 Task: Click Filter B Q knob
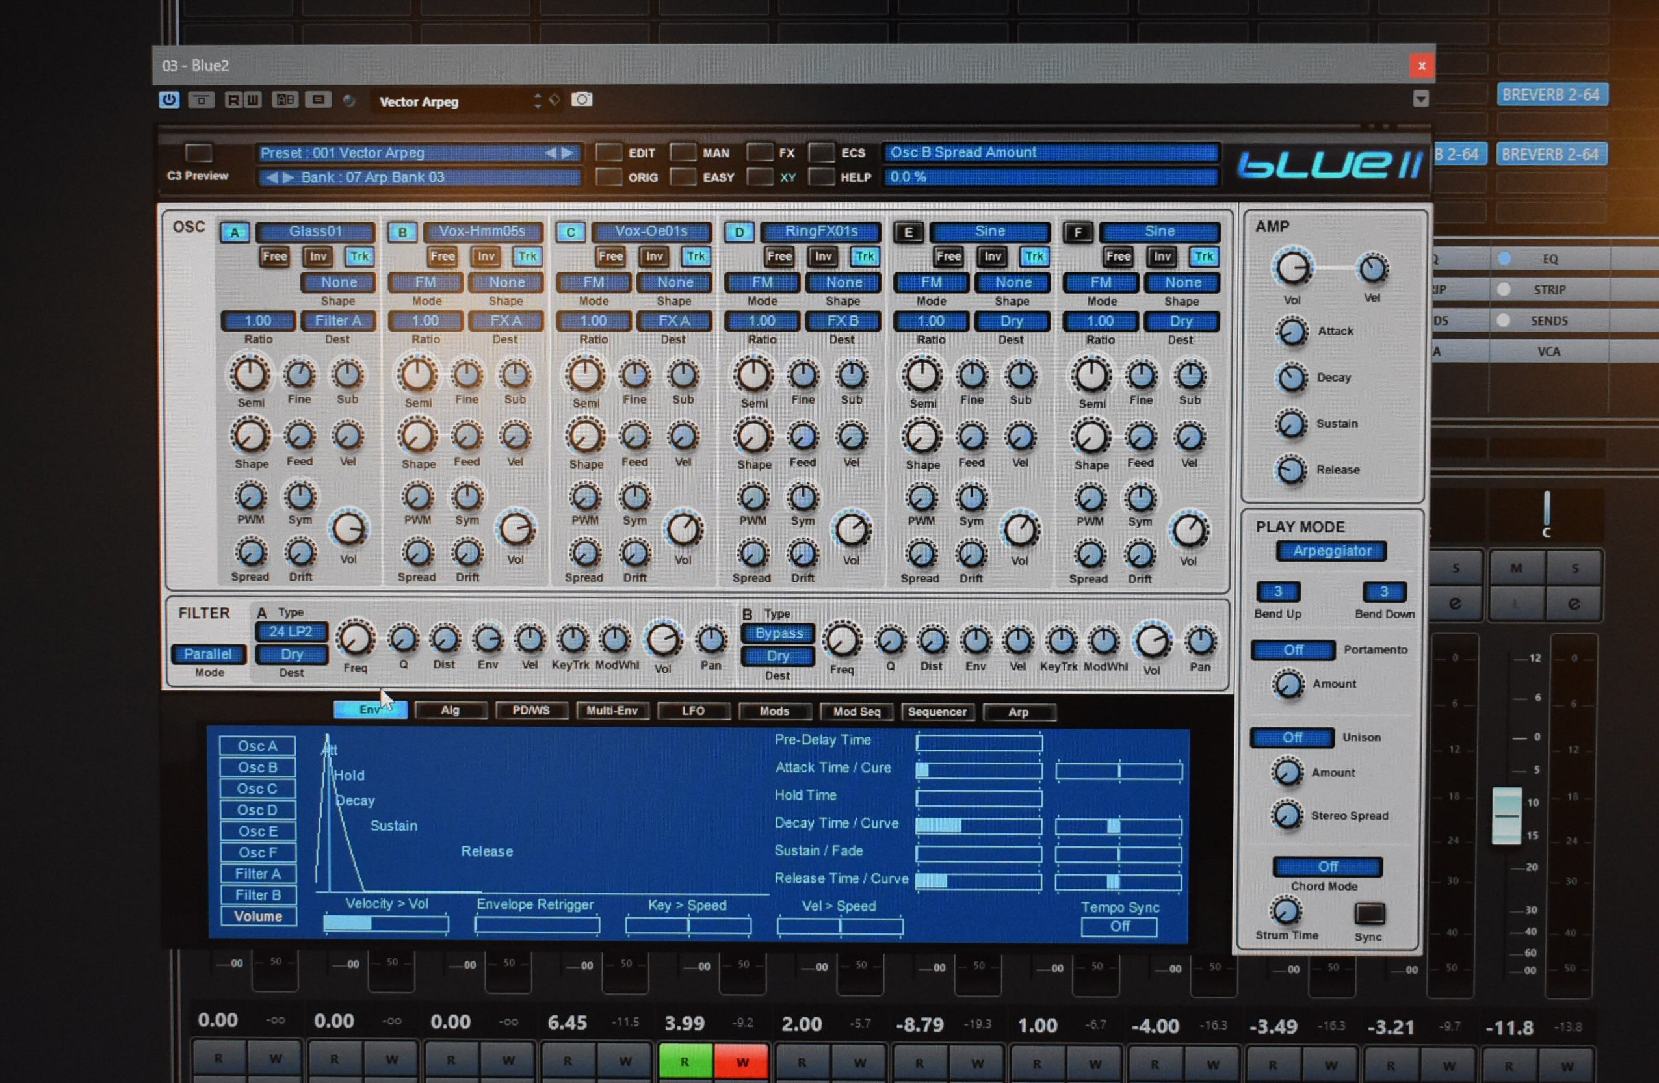tap(890, 640)
